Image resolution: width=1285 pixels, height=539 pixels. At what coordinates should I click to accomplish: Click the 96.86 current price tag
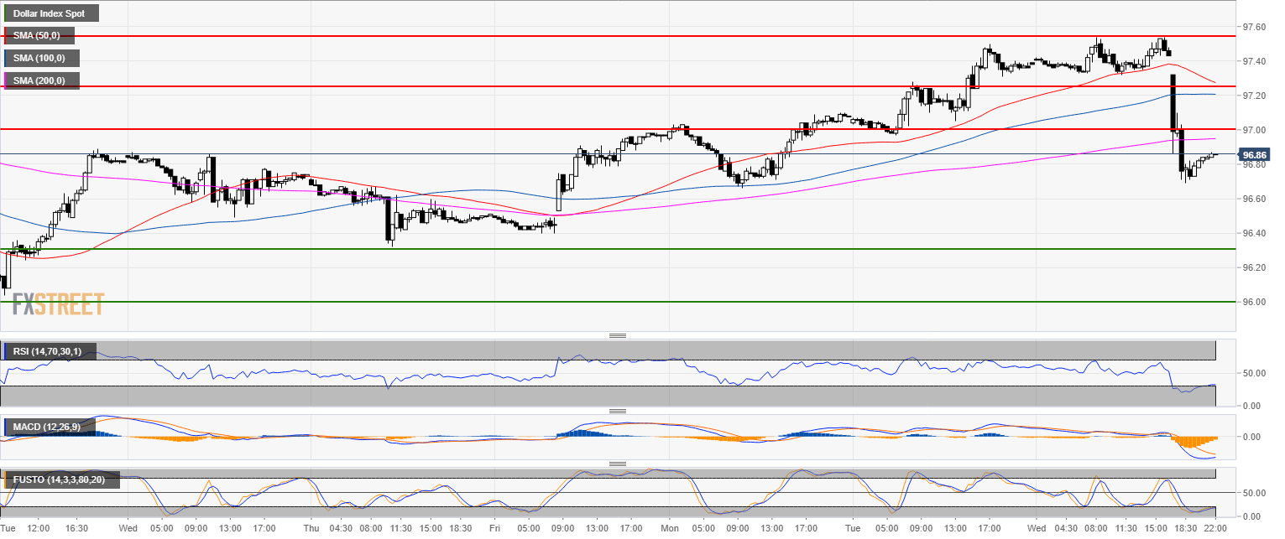[x=1254, y=155]
